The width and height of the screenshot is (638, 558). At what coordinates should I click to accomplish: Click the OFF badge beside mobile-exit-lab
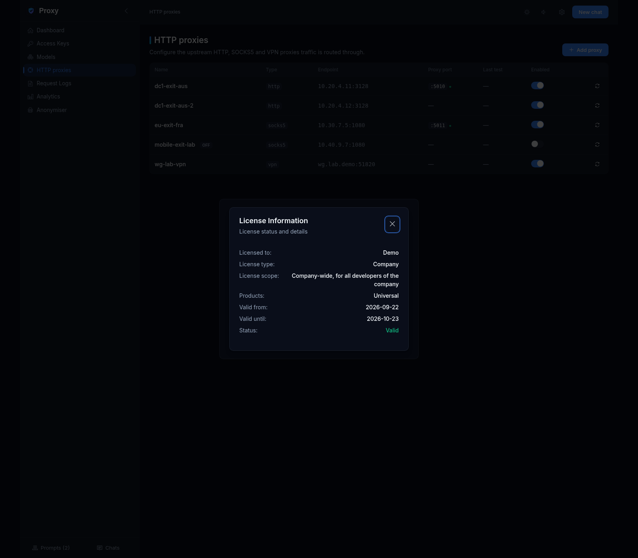pyautogui.click(x=206, y=145)
